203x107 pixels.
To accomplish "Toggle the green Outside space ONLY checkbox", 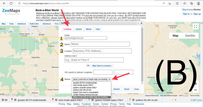I will (93, 100).
